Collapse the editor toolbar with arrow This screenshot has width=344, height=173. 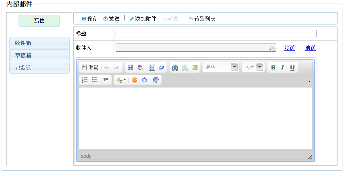(x=309, y=82)
